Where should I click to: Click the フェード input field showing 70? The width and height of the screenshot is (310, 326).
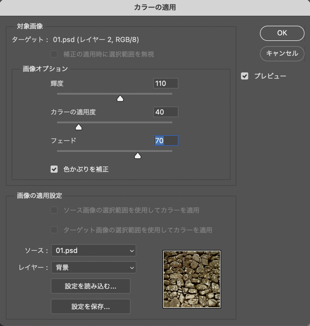coord(166,141)
